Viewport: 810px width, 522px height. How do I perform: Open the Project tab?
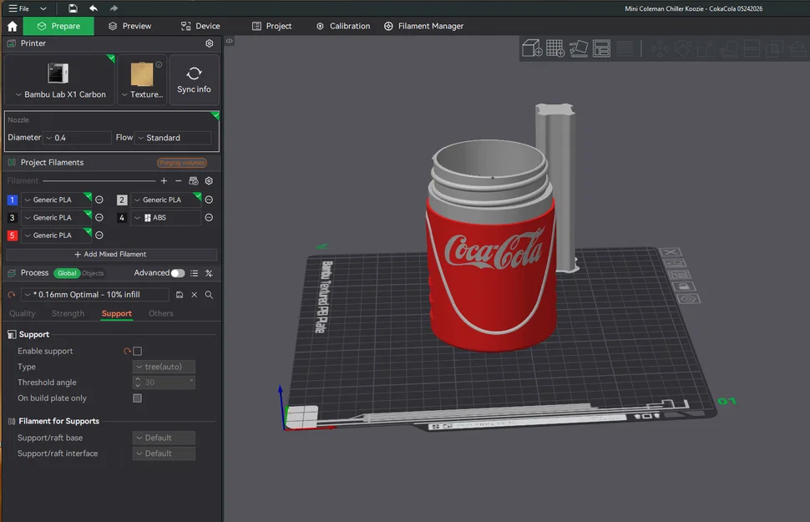[271, 27]
